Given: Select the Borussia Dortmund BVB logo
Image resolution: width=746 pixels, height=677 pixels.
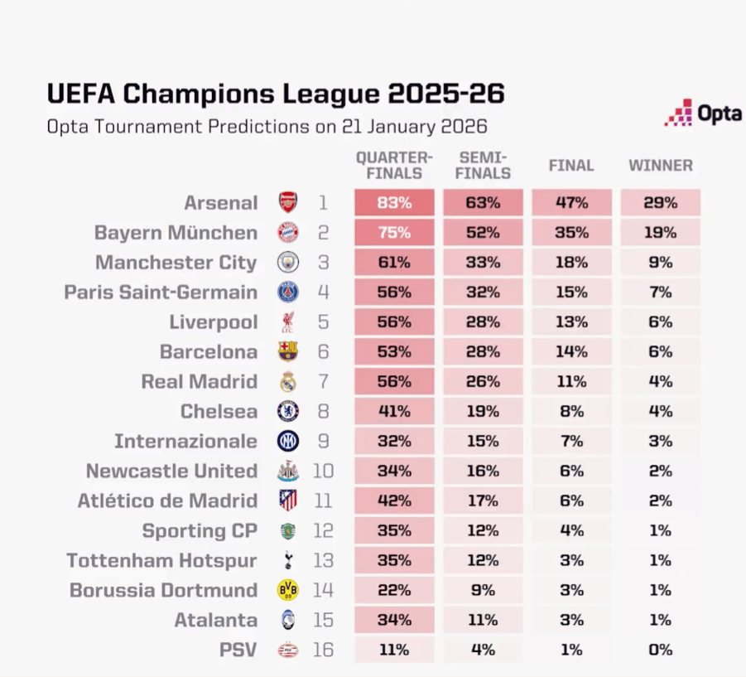Looking at the screenshot, I should (288, 591).
